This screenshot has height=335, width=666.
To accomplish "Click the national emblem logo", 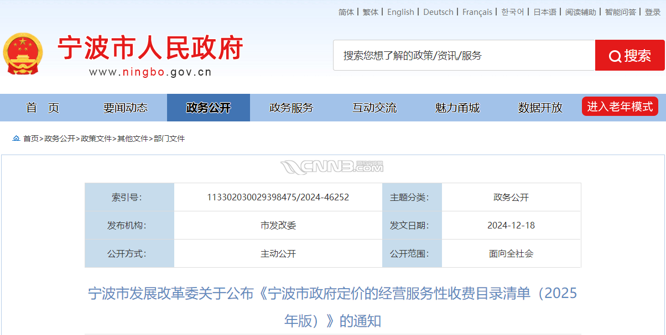I will pyautogui.click(x=23, y=54).
